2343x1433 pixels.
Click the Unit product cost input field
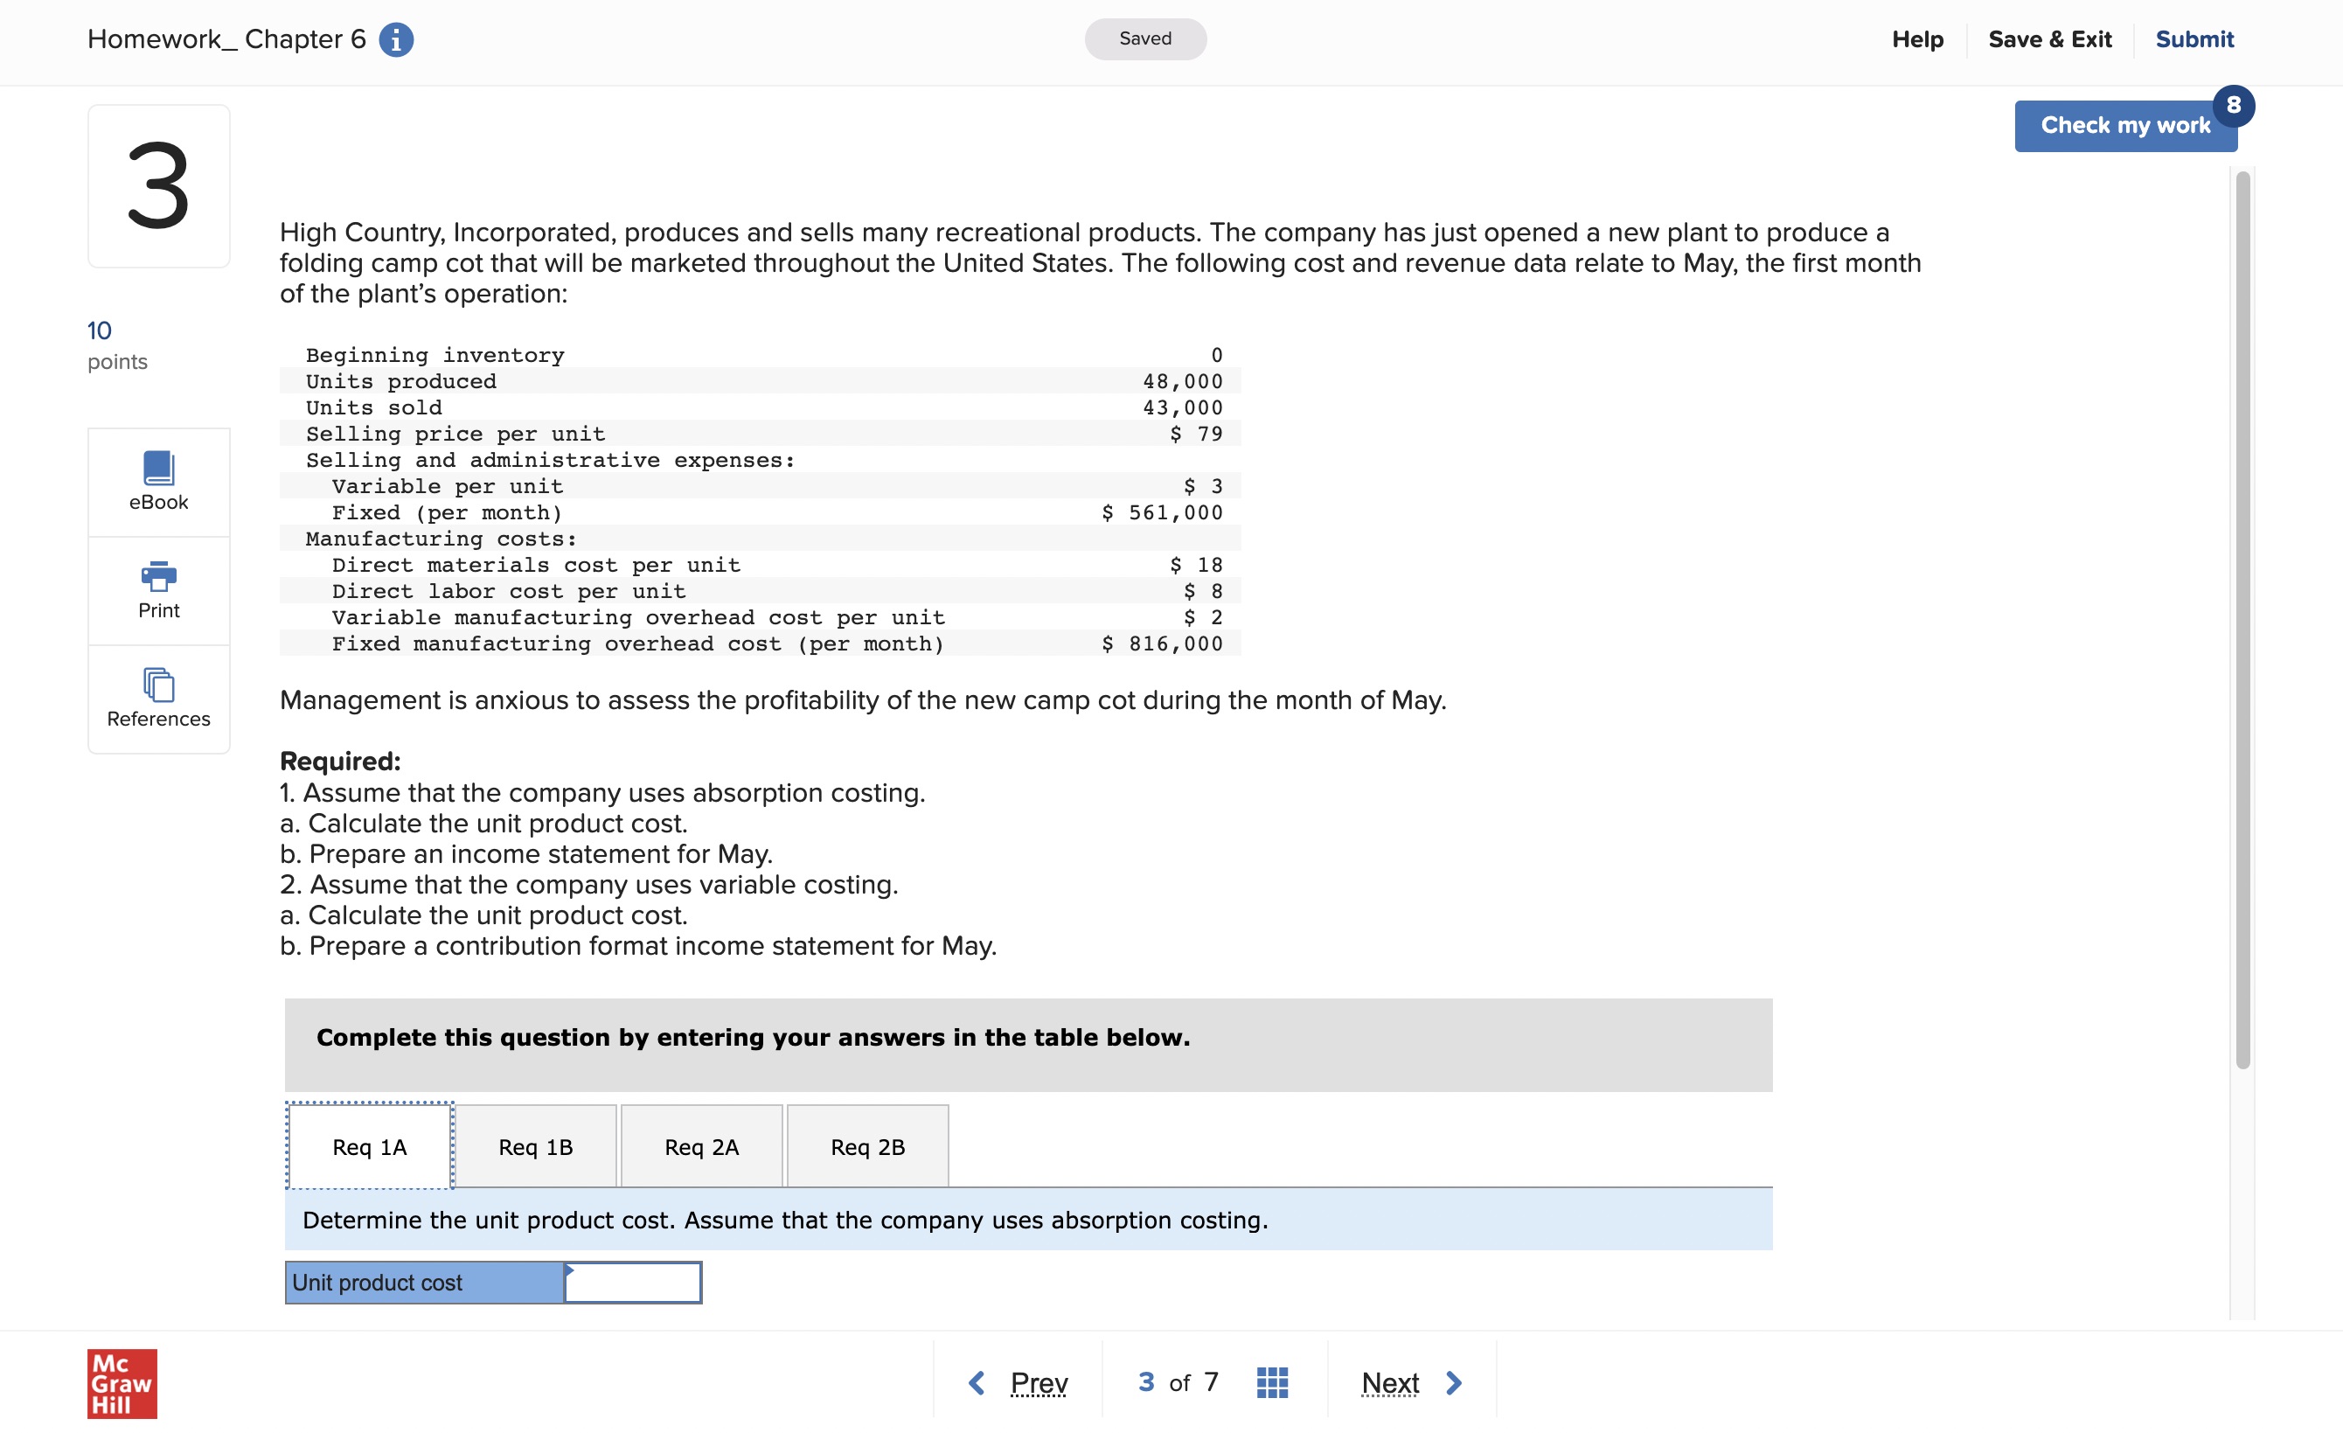(x=632, y=1282)
